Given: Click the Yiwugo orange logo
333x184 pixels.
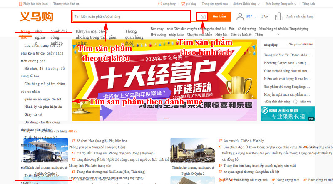Looking at the screenshot, I should pos(37,17).
